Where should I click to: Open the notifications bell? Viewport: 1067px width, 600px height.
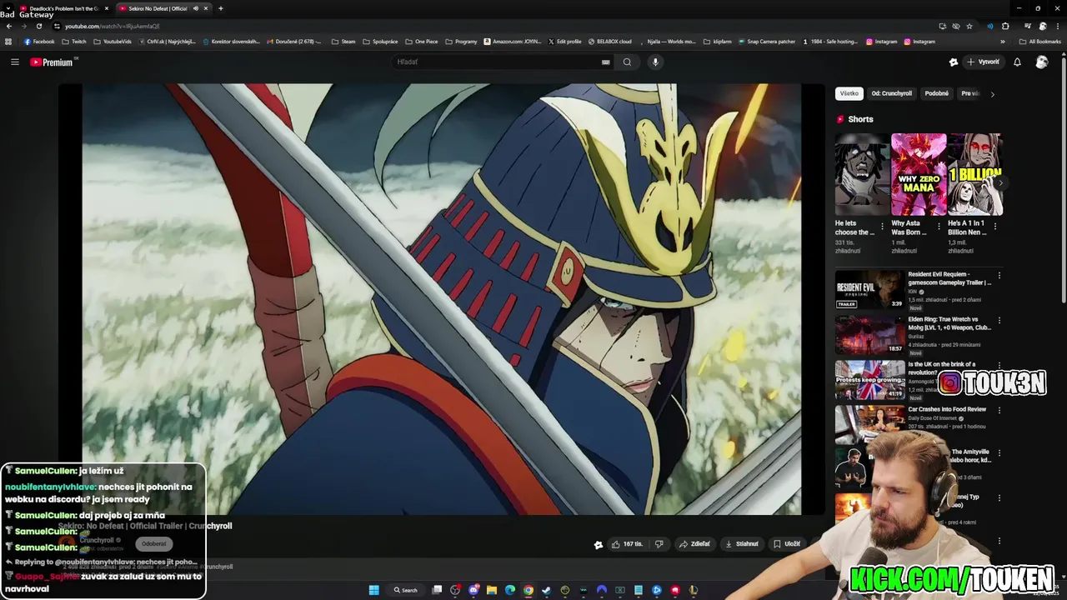(1017, 62)
